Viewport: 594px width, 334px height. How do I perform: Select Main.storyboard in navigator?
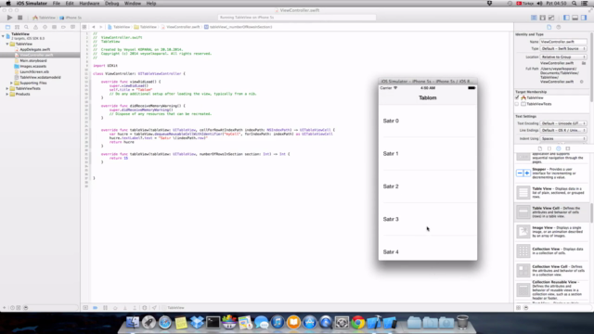33,60
